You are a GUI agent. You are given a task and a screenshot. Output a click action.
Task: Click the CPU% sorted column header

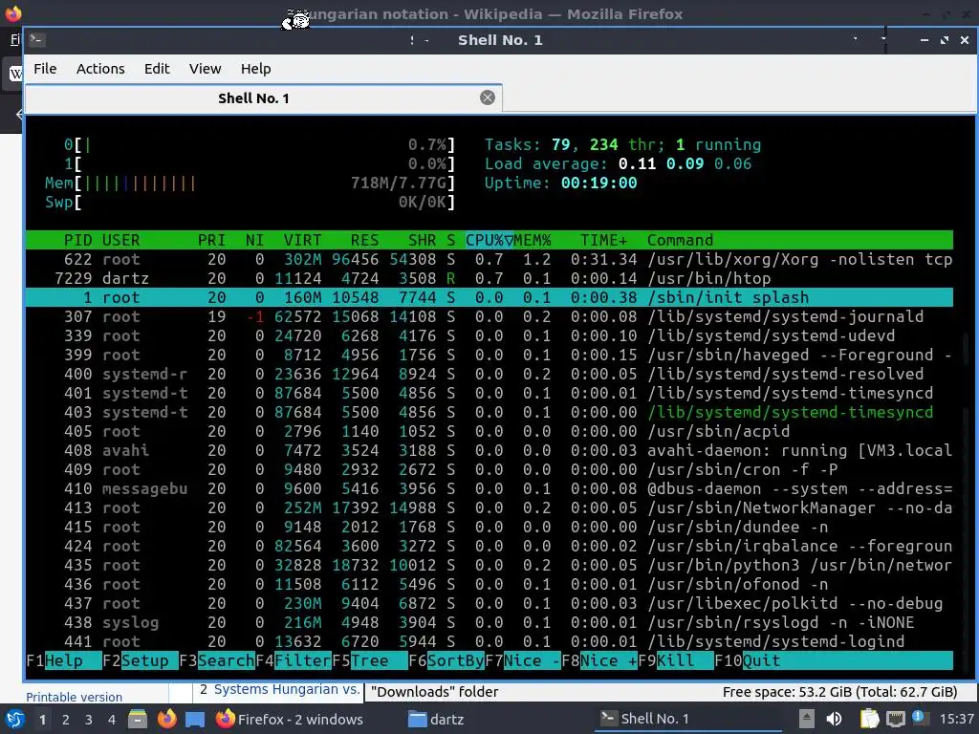tap(489, 240)
